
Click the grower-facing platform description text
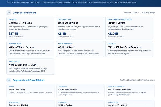tap(129, 52)
